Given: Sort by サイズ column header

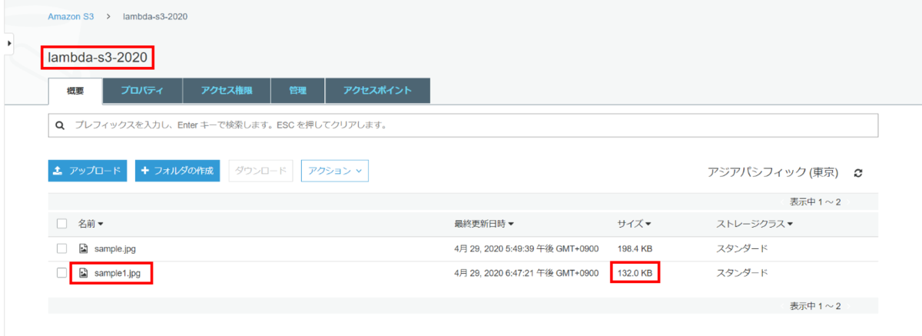Looking at the screenshot, I should point(634,224).
